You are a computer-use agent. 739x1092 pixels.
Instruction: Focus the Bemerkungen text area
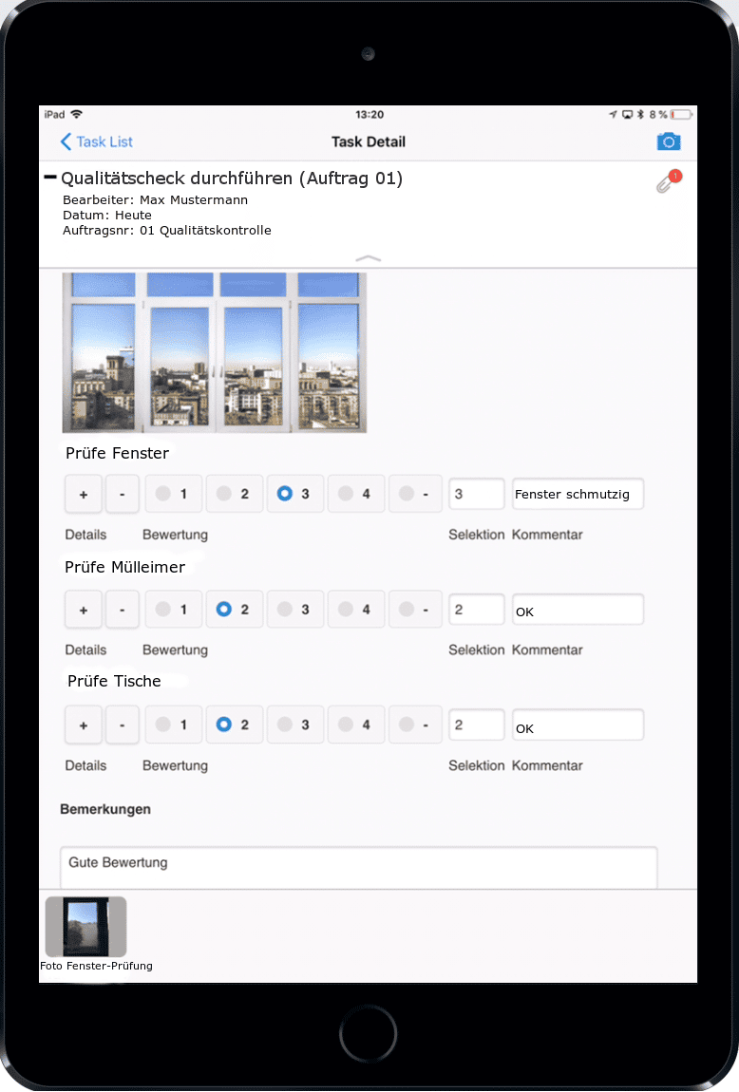[358, 867]
